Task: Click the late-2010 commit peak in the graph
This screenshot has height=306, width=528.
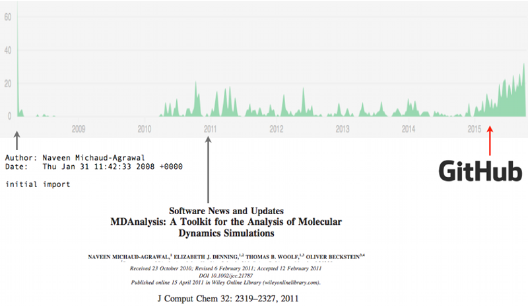Action: (x=196, y=99)
